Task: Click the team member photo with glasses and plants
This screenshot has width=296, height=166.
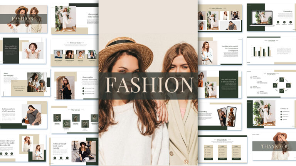Action: [92, 55]
